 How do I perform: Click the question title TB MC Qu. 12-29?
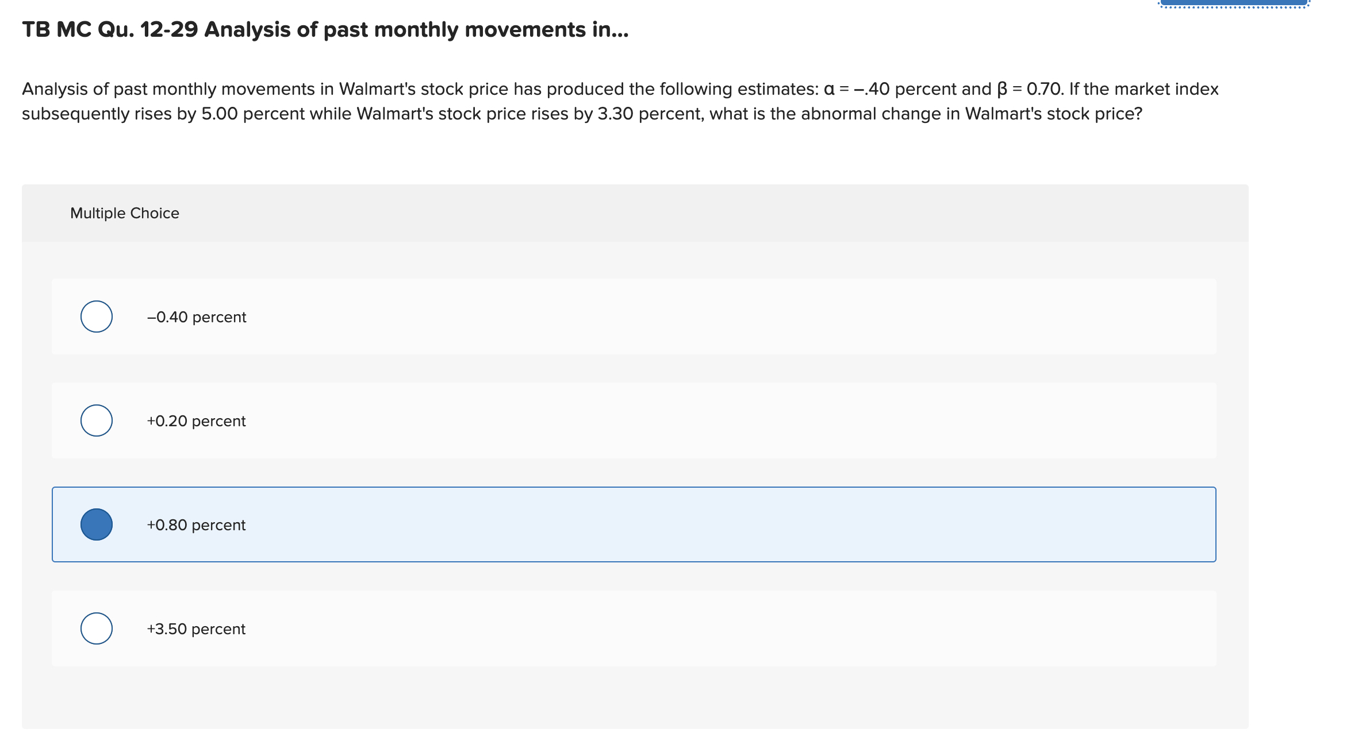324,30
